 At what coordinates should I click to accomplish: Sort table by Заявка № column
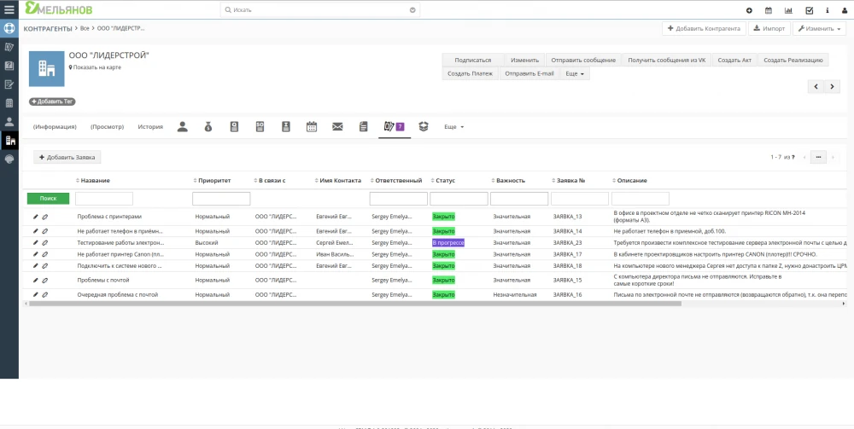(x=569, y=181)
